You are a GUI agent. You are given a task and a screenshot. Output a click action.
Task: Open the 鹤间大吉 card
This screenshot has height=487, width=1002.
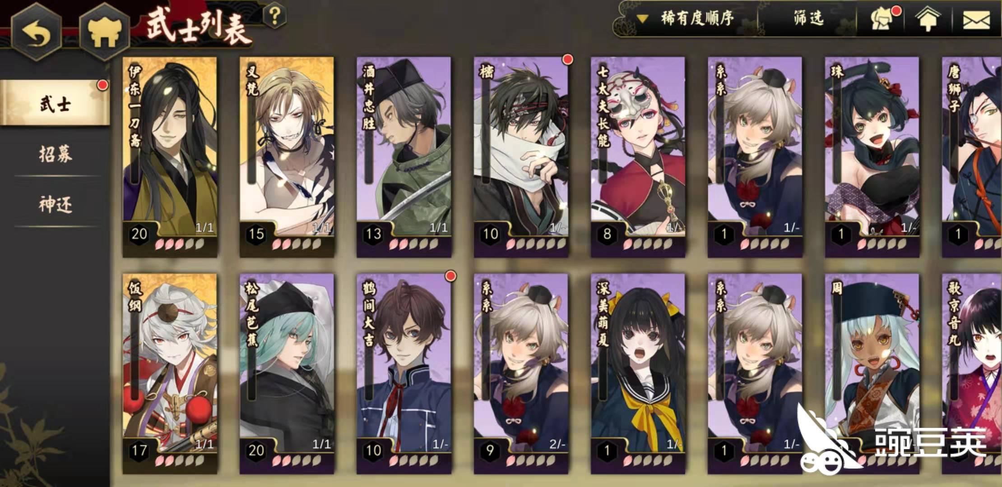coord(404,373)
